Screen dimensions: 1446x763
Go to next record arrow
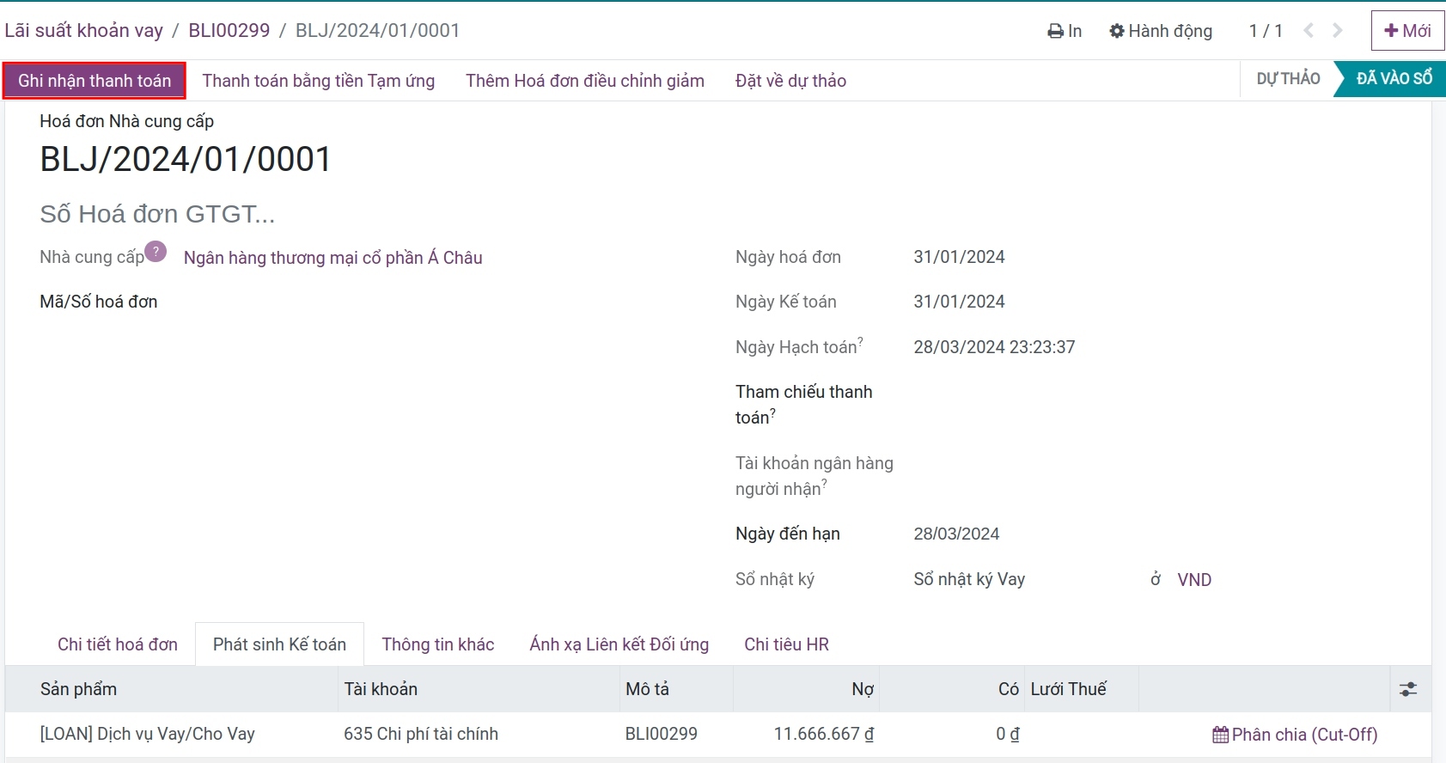pos(1338,31)
